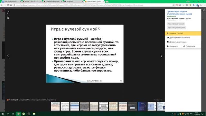Toggle fullscreen view of the image viewer
Screen dimensions: 206x116
click(8, 13)
